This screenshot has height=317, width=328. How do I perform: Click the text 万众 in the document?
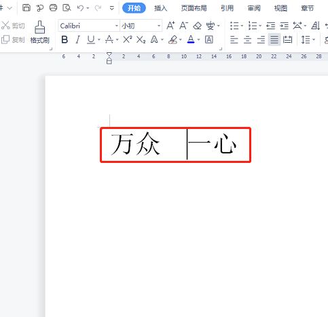tap(135, 144)
